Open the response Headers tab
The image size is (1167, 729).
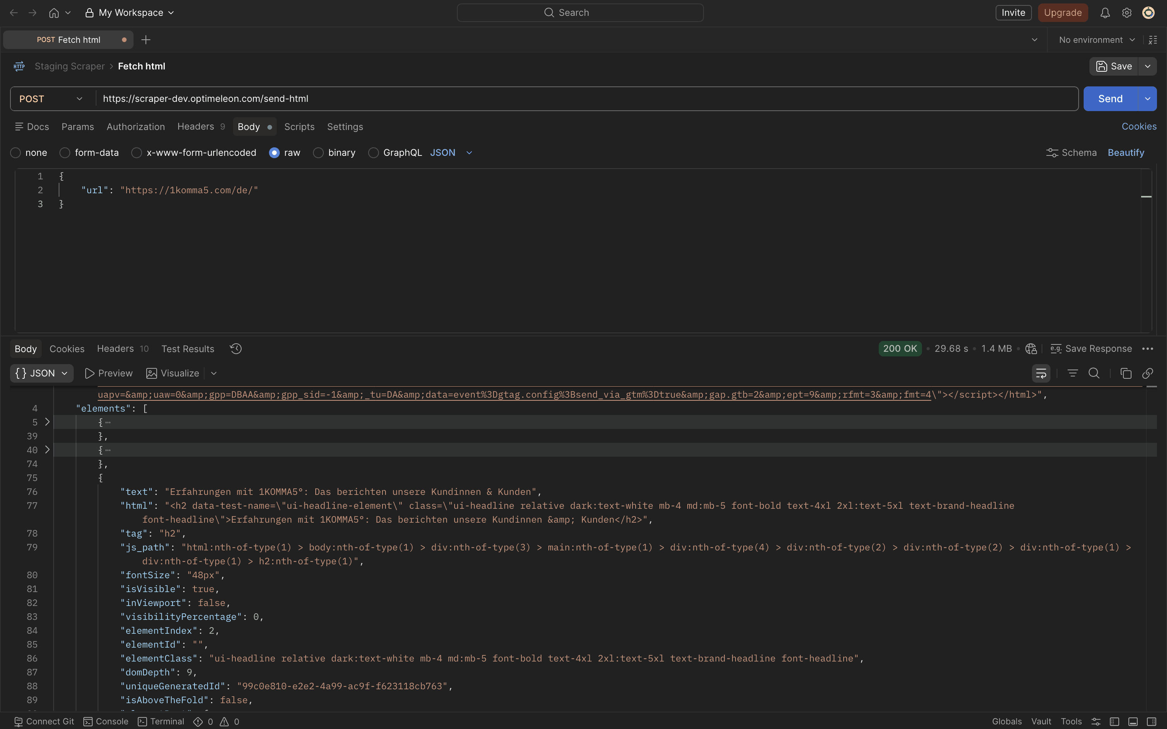click(122, 349)
